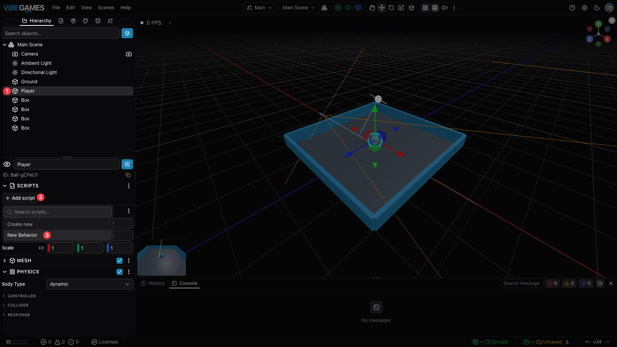The image size is (617, 347).
Task: Open the help question mark icon
Action: click(572, 8)
